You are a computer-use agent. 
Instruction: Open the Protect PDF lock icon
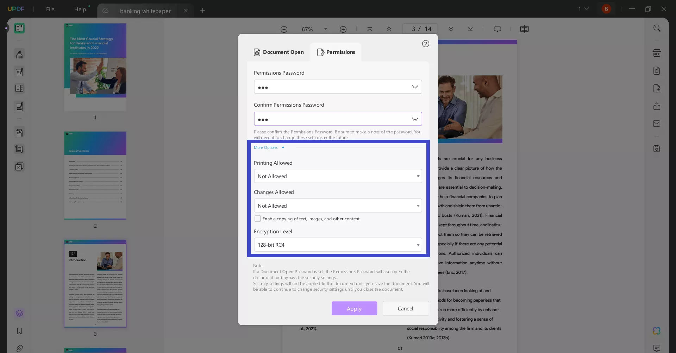click(x=657, y=88)
